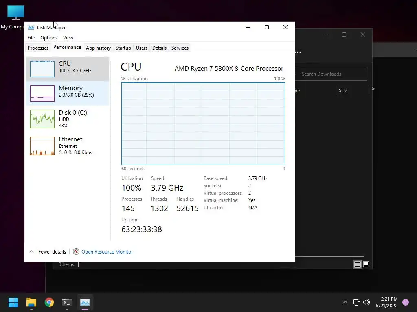Screen dimensions: 417x312
Task: Click the AMD Ryzen 7 5800X processor name
Action: (x=229, y=68)
